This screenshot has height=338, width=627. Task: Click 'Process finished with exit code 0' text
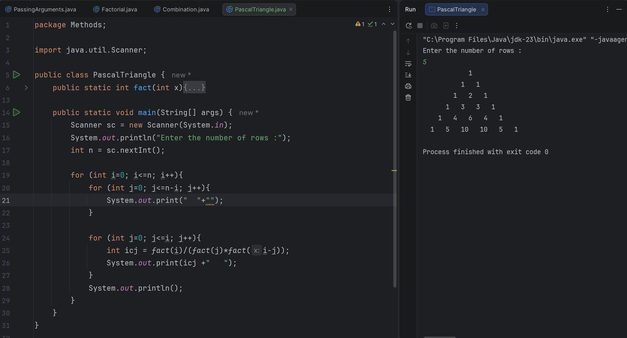(x=485, y=152)
